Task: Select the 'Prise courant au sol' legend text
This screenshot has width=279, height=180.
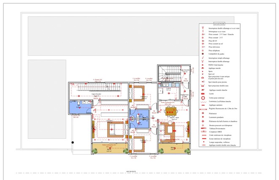Action: [x=216, y=44]
